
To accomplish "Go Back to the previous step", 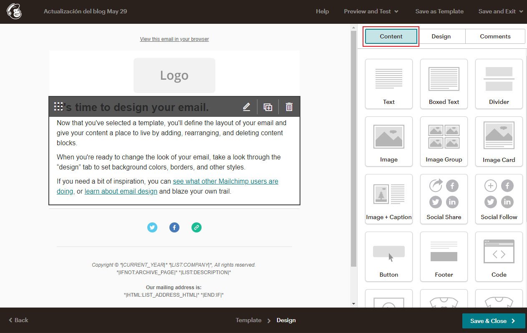I will click(18, 320).
